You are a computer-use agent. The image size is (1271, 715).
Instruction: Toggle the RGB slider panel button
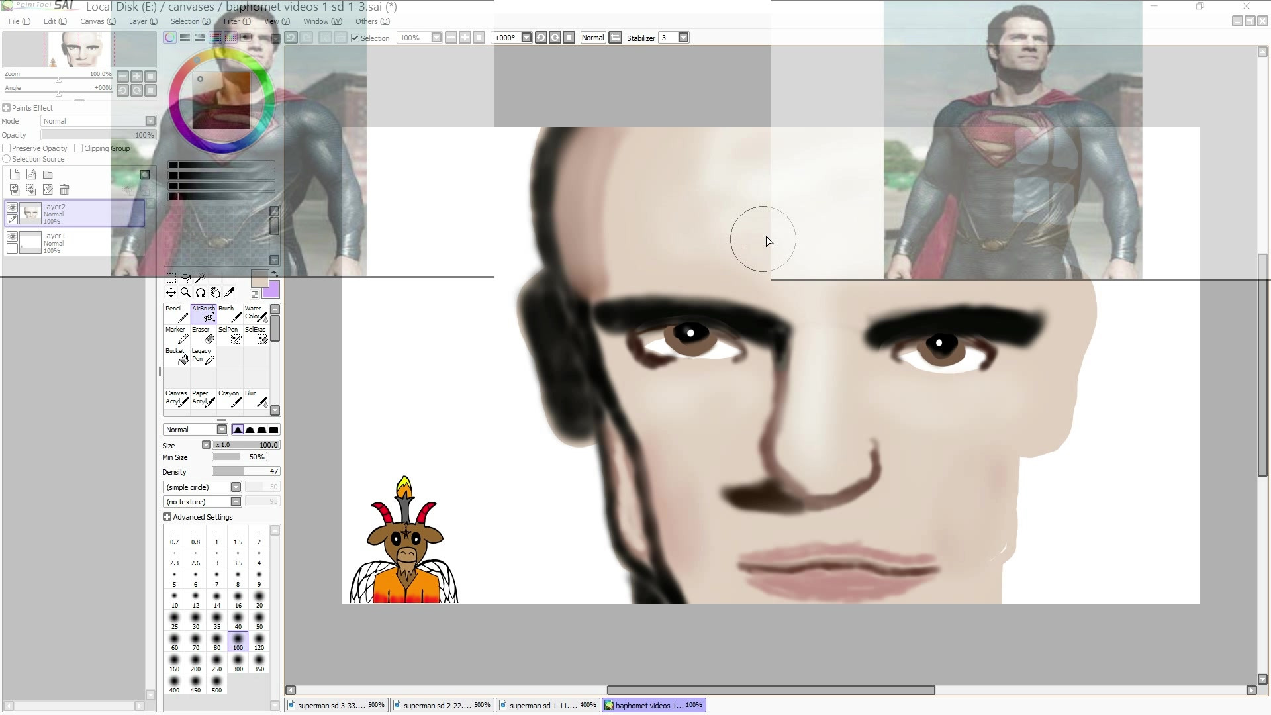[185, 38]
